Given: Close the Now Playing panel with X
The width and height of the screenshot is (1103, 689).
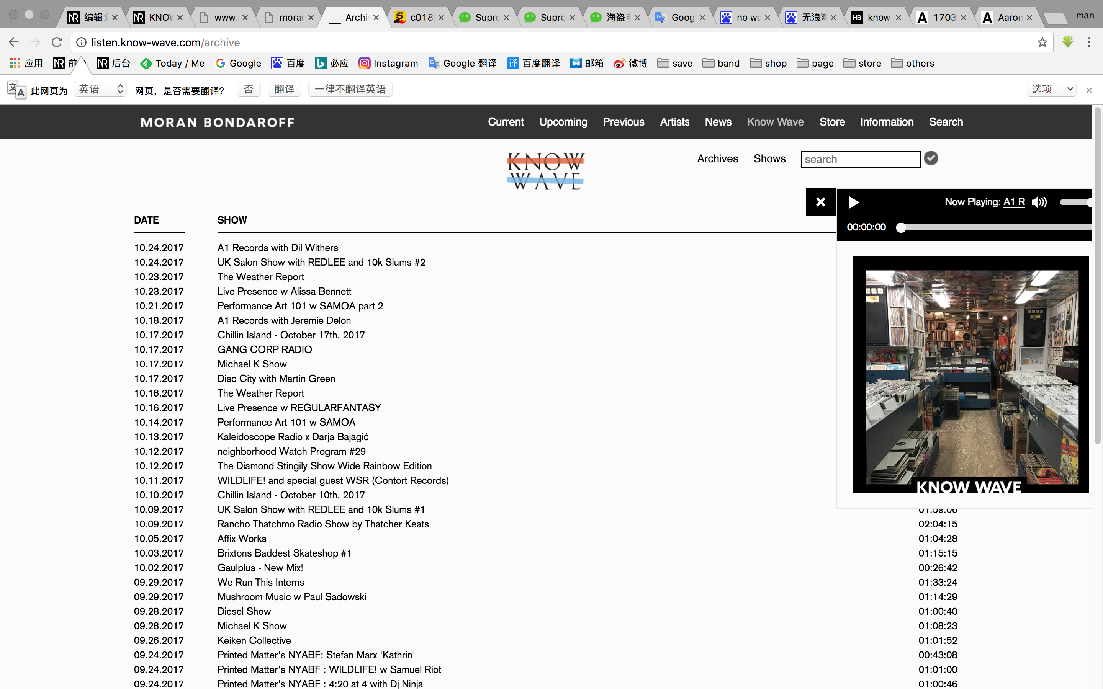Looking at the screenshot, I should click(820, 202).
